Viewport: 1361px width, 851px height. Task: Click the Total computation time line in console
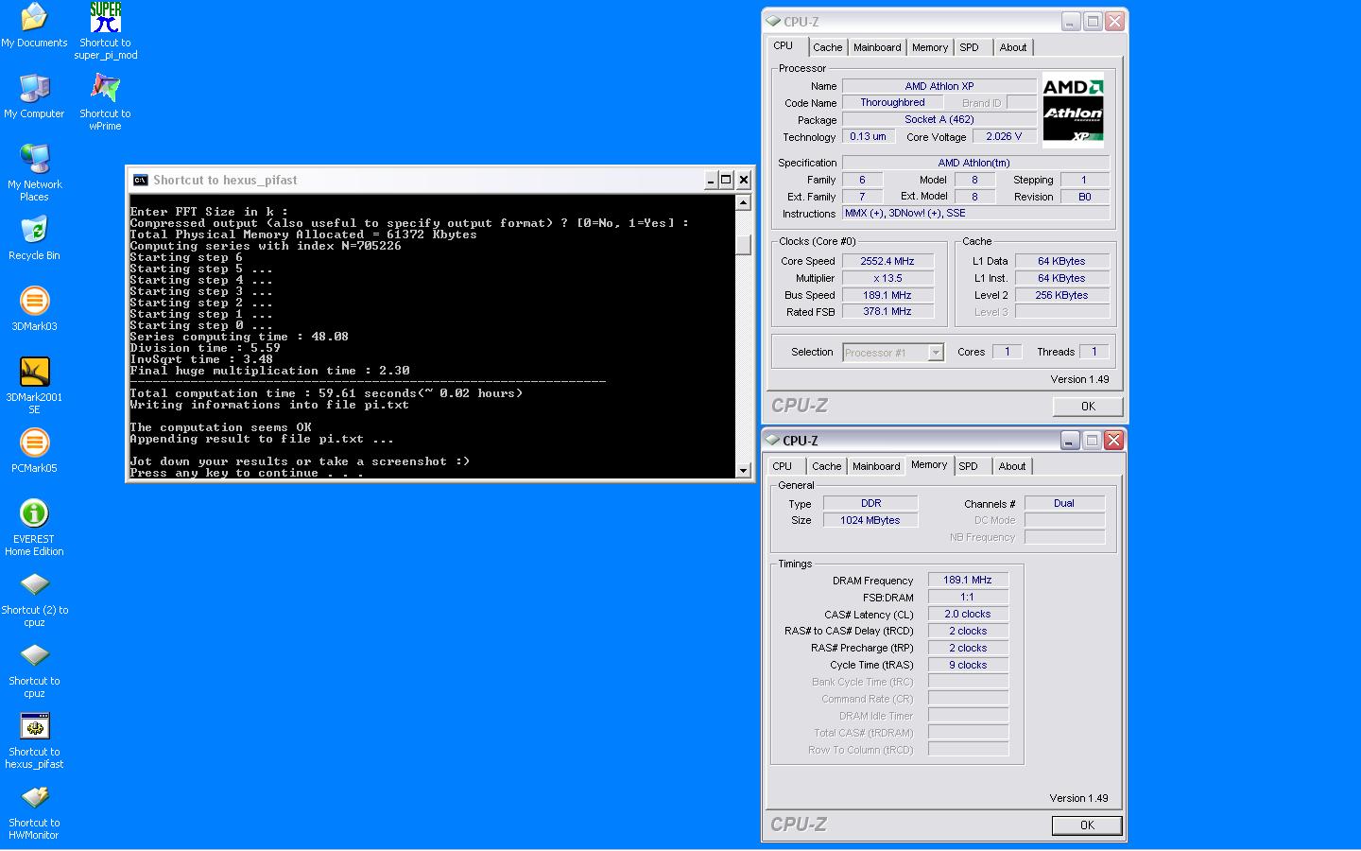(326, 393)
